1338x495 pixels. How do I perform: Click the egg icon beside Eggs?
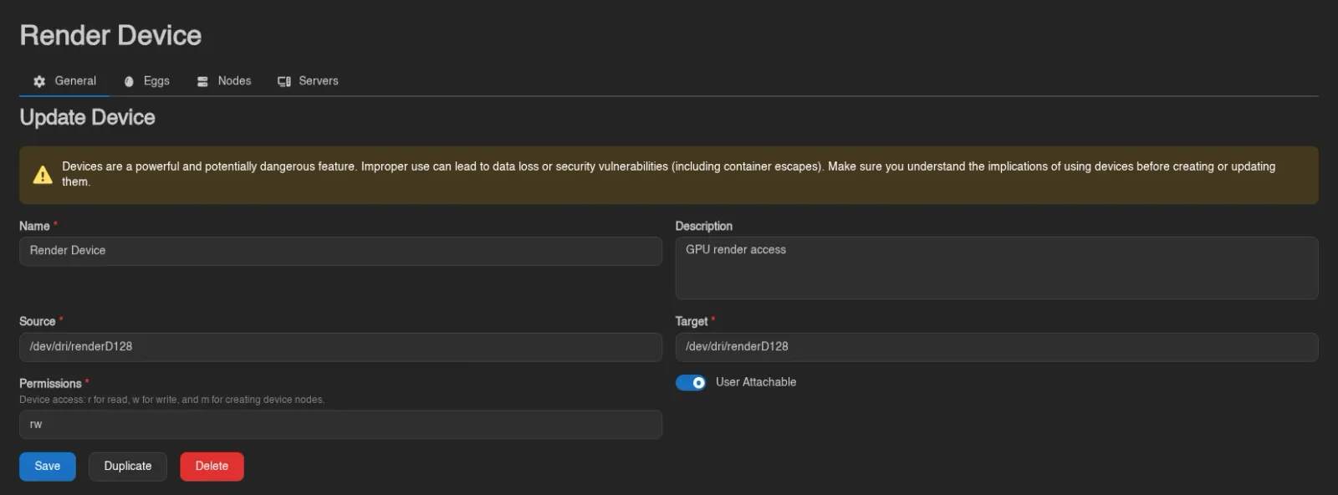pyautogui.click(x=129, y=81)
